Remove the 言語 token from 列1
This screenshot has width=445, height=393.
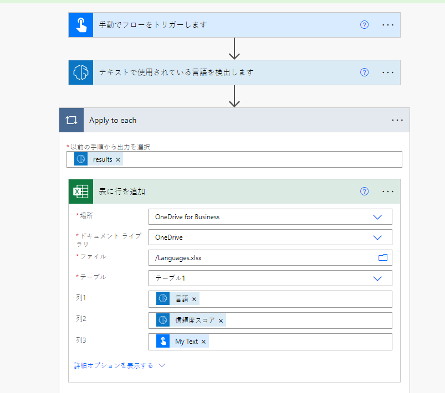pyautogui.click(x=195, y=299)
